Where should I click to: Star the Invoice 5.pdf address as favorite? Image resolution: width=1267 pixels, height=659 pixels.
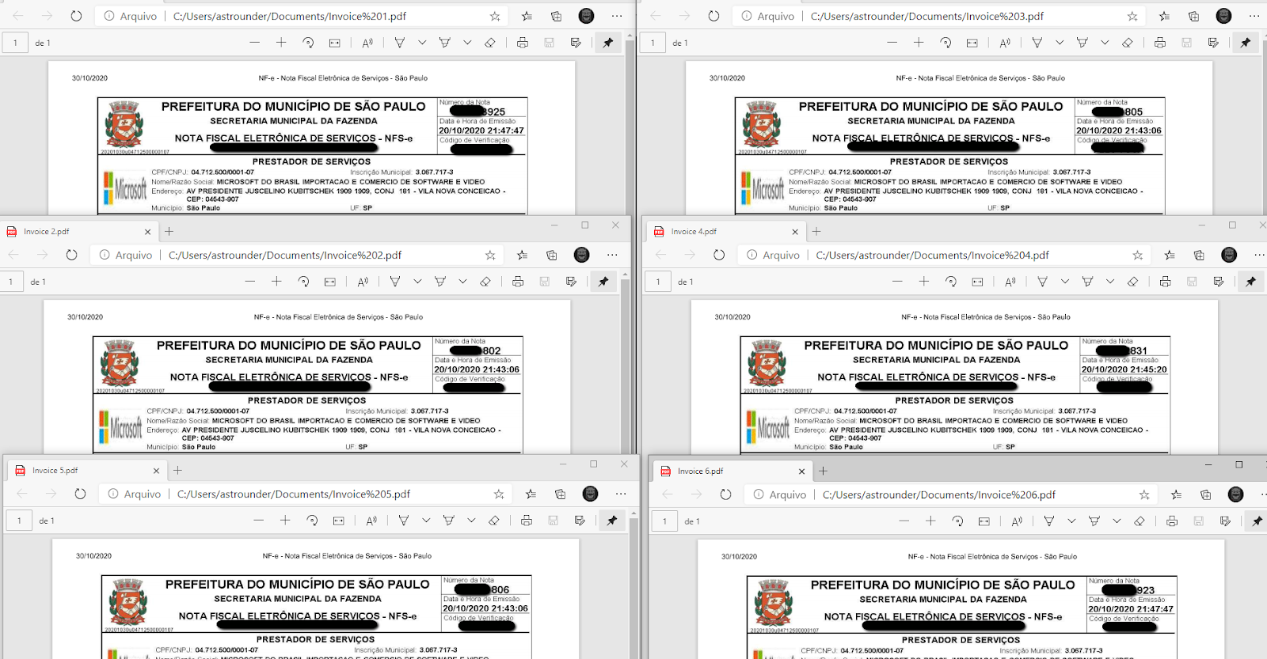pos(499,494)
